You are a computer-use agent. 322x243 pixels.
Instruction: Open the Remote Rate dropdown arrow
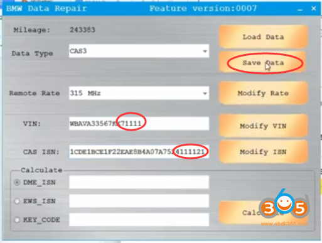coord(205,94)
